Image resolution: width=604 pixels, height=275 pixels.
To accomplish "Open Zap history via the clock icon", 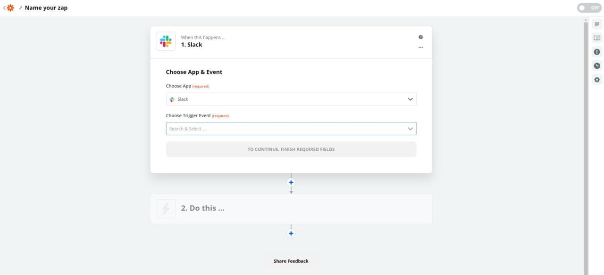I will (596, 65).
